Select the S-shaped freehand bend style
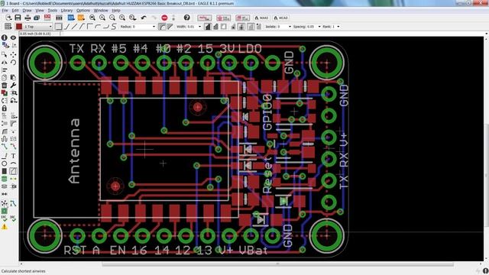Screen dimensions: 489x275 (x=114, y=27)
